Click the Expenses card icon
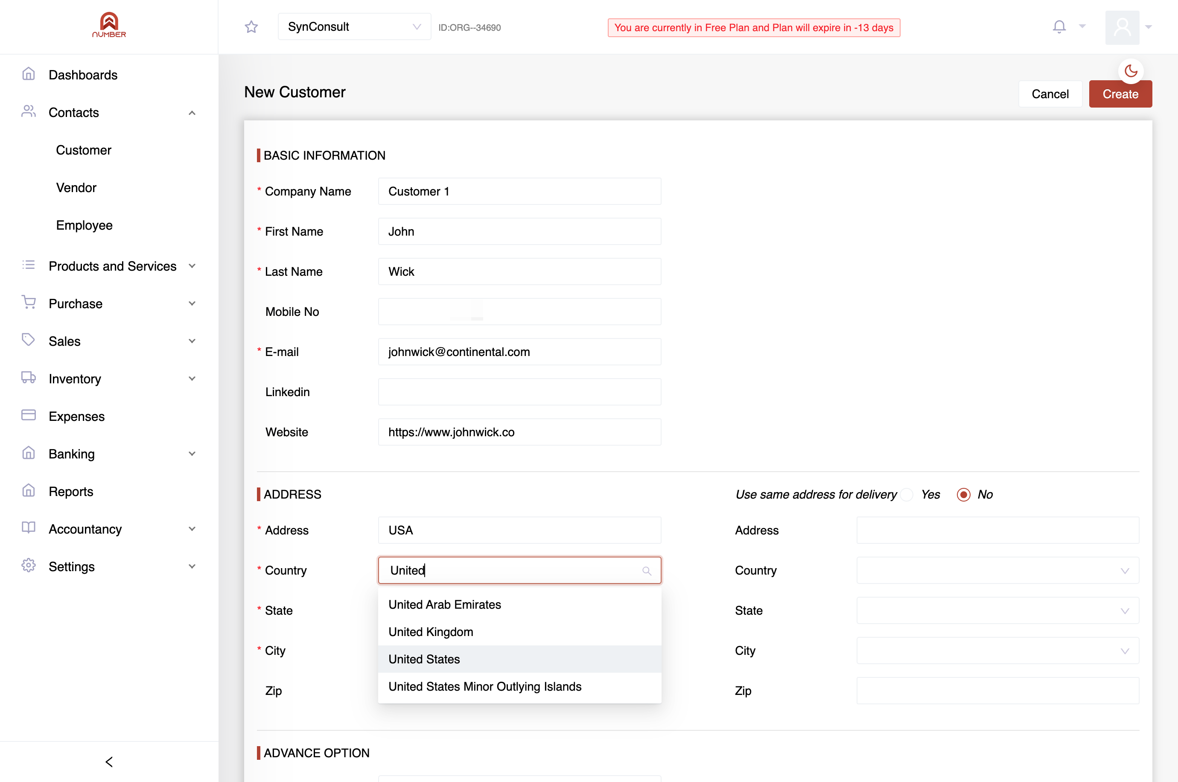The image size is (1178, 782). pos(29,415)
